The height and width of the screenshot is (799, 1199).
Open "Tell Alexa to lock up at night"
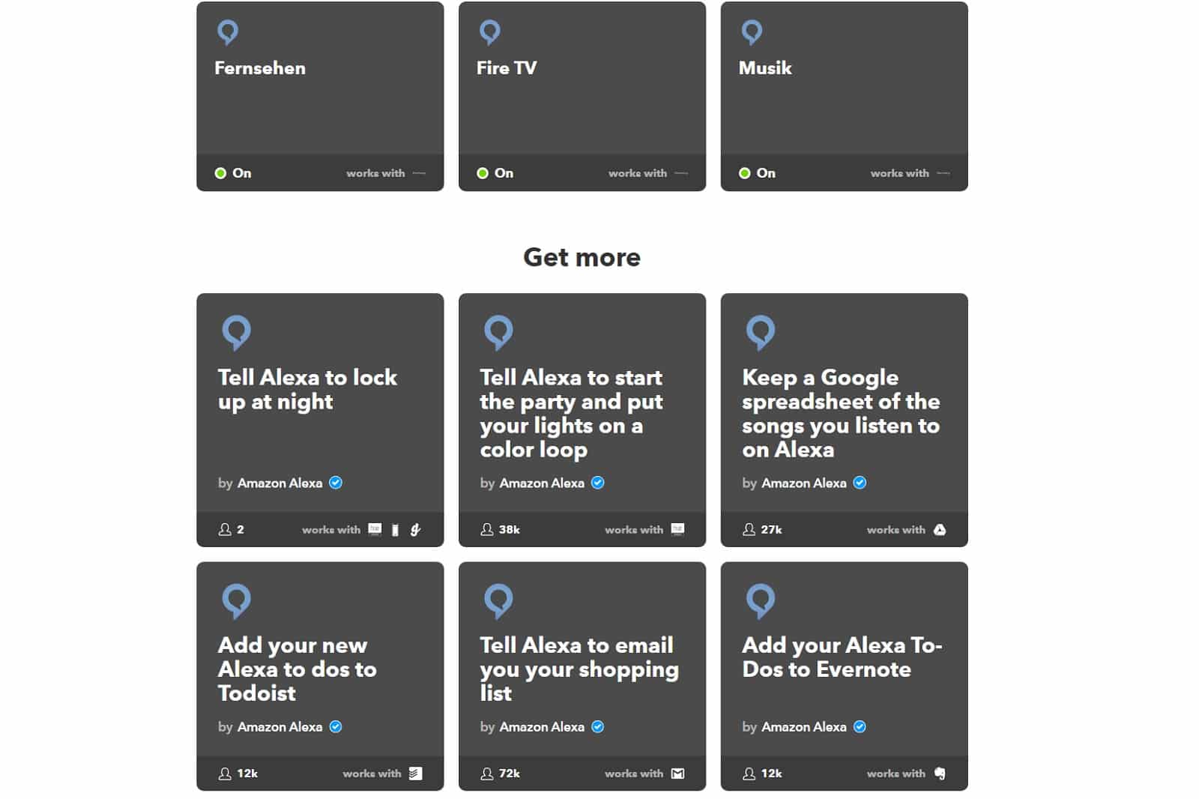(x=307, y=389)
